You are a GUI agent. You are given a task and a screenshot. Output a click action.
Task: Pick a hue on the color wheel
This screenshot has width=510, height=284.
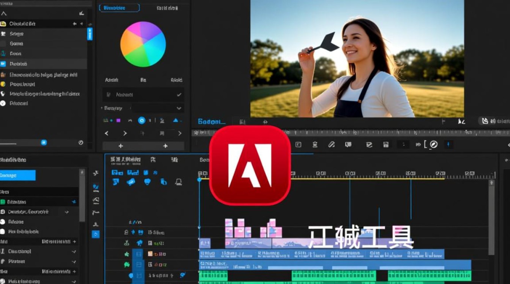tap(143, 44)
